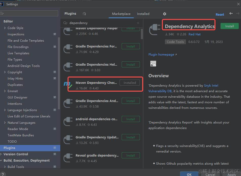The width and height of the screenshot is (241, 176).
Task: Install Gradle Dependencies Helper plugin
Action: [131, 64]
